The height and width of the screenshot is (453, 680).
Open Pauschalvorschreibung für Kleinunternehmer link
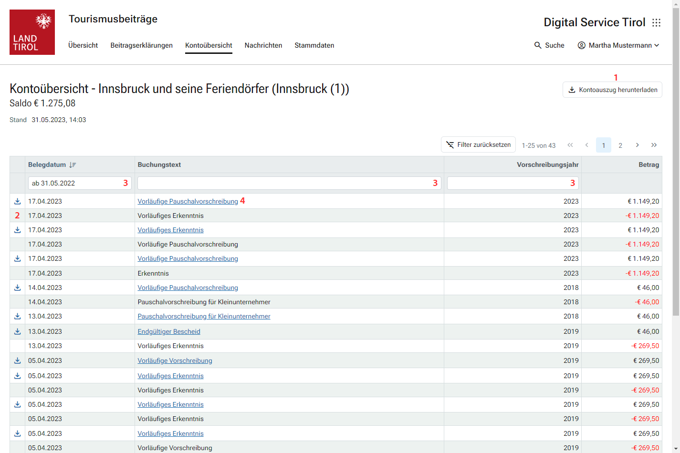(x=204, y=316)
